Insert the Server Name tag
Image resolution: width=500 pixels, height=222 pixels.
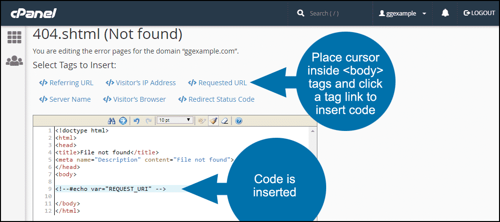point(65,99)
